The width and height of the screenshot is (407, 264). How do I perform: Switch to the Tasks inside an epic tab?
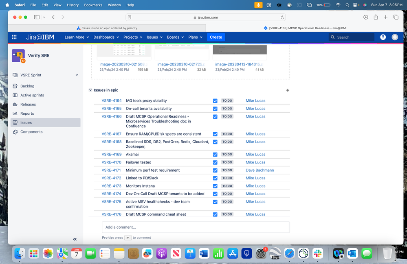coord(107,28)
